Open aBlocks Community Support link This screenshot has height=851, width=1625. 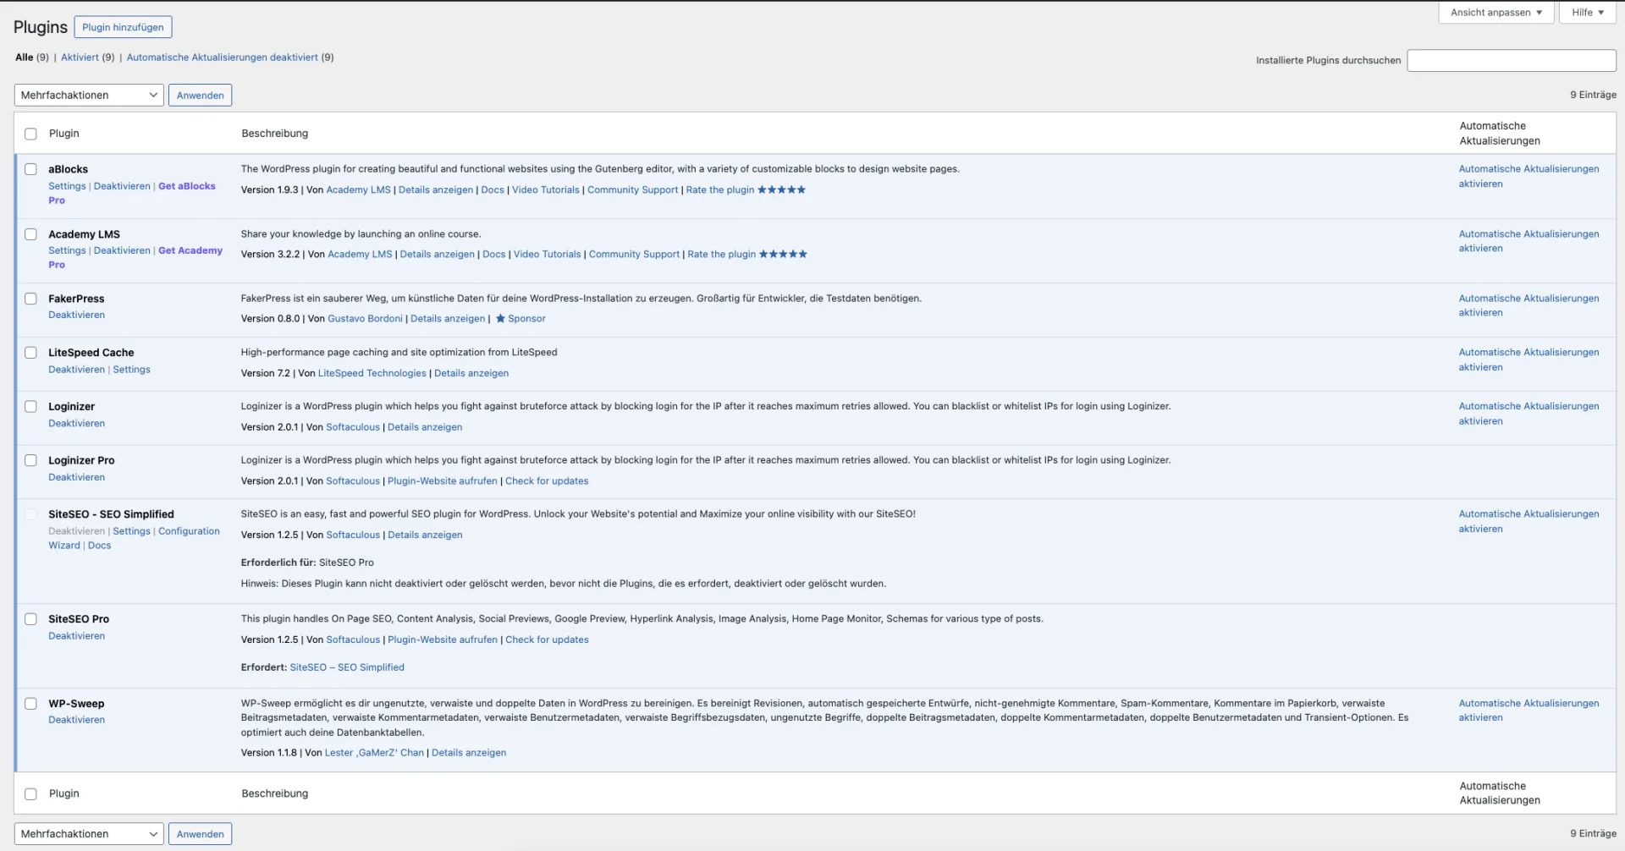pyautogui.click(x=632, y=190)
